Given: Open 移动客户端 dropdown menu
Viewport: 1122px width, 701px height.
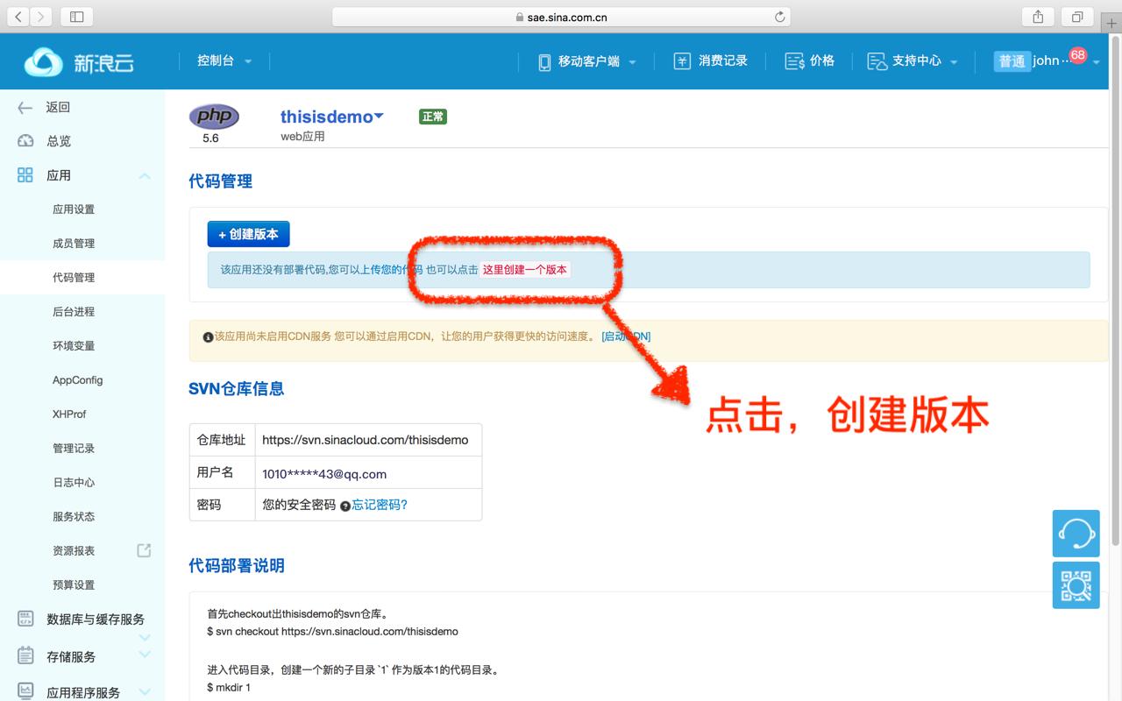Looking at the screenshot, I should tap(597, 61).
